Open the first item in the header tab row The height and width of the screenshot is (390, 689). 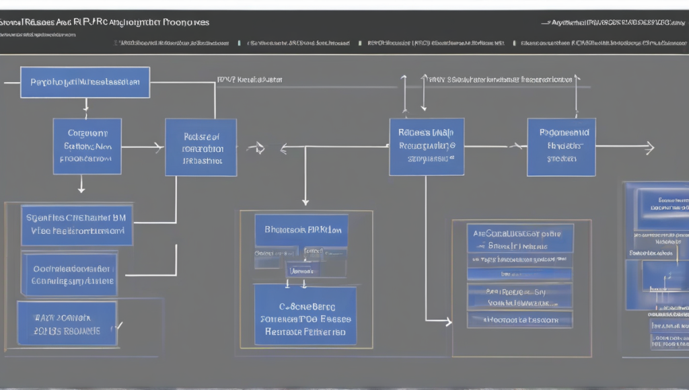[174, 42]
